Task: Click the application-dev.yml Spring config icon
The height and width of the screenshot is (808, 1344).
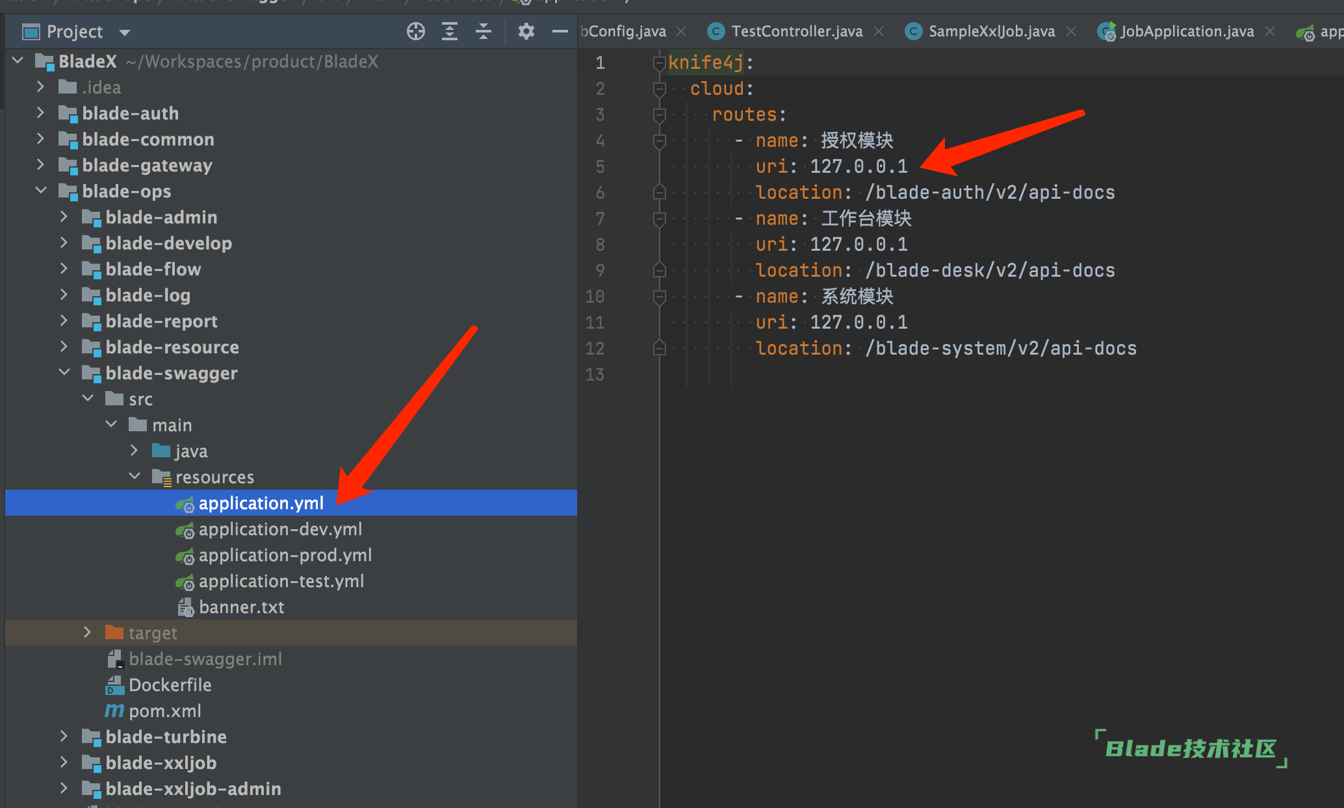Action: point(185,530)
